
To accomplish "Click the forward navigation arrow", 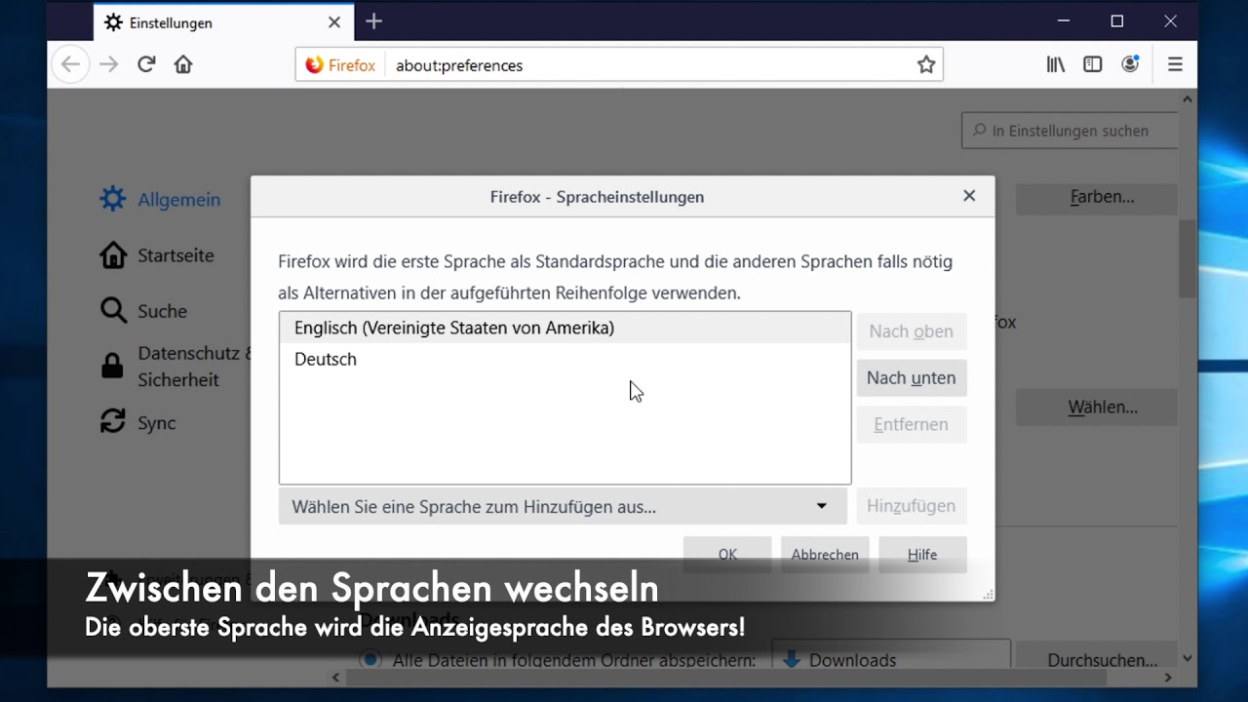I will click(x=108, y=65).
